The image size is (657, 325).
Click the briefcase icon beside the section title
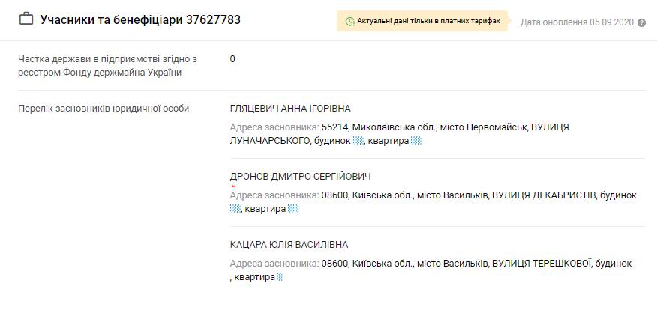tap(26, 19)
